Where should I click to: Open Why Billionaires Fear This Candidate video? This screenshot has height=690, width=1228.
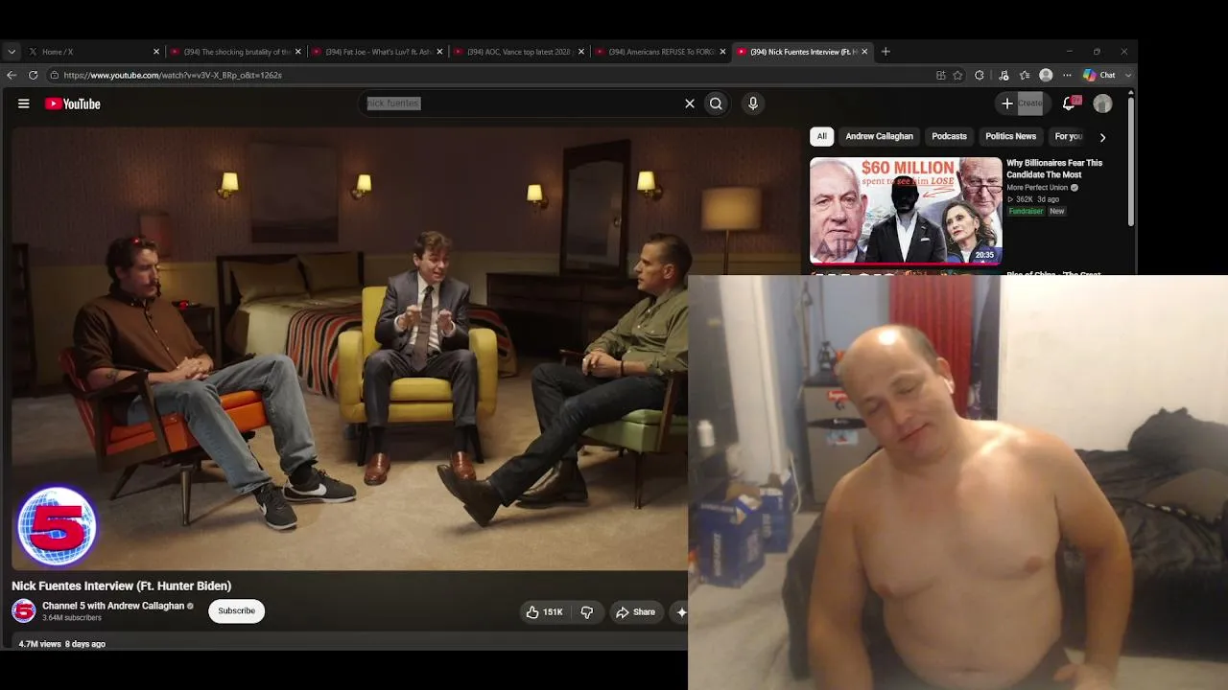[1054, 169]
